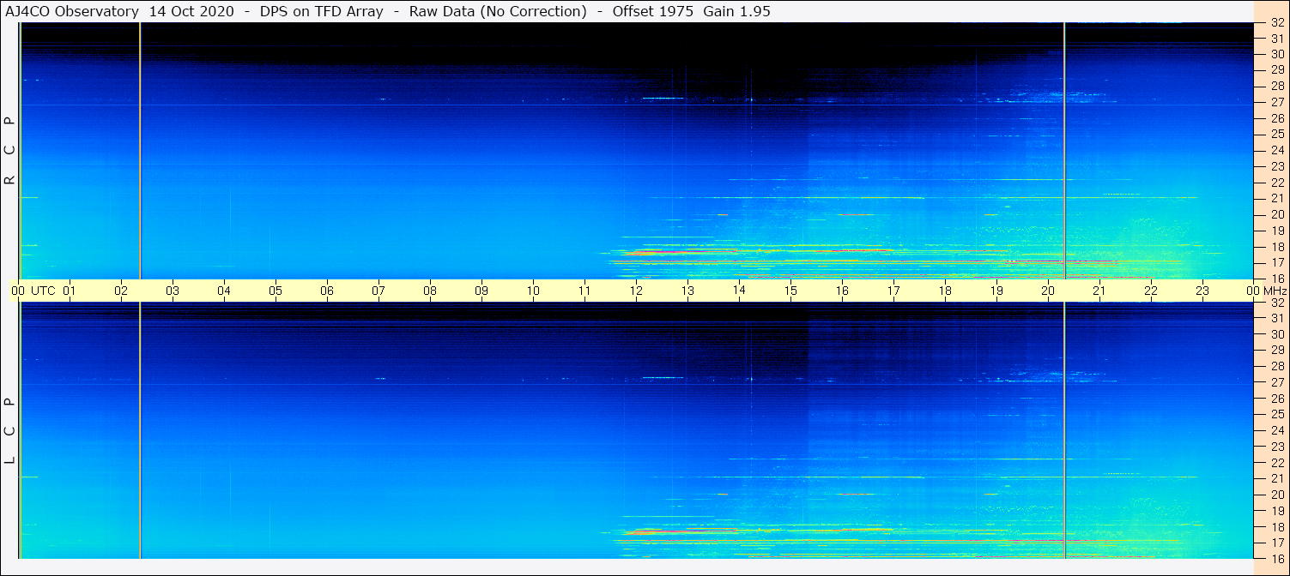
Task: Click the 23 MHz label of the LCP panel
Action: tap(1277, 447)
